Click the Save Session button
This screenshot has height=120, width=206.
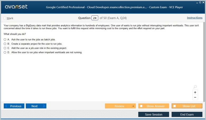(154, 114)
